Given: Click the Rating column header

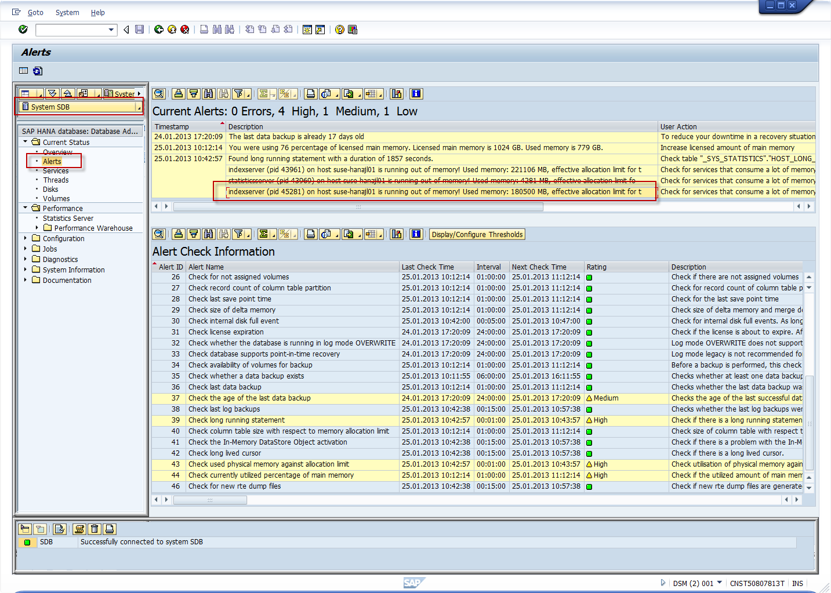Looking at the screenshot, I should tap(626, 267).
